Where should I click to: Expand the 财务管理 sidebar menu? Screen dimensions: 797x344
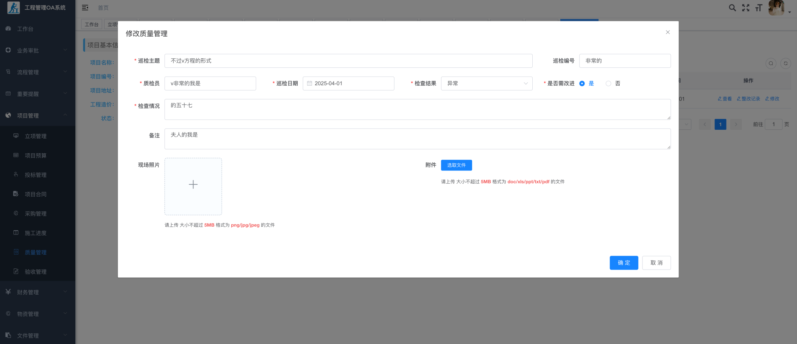point(37,292)
